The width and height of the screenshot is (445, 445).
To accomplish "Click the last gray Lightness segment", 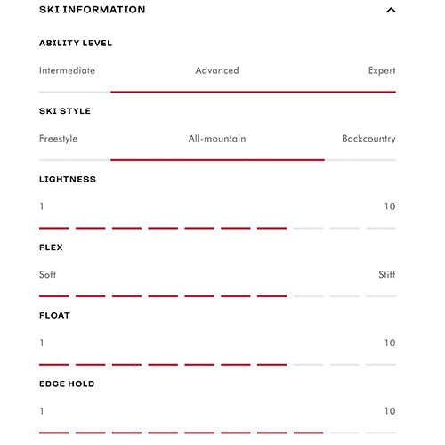I will [381, 228].
